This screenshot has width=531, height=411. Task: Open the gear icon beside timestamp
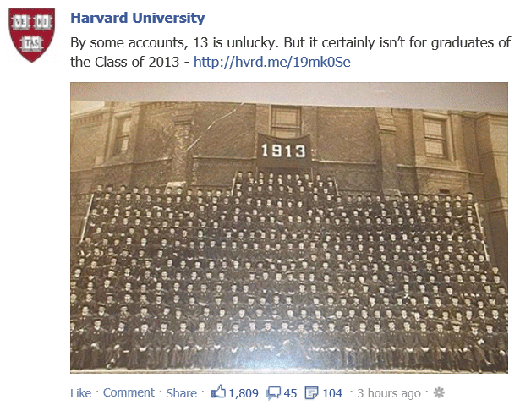coord(439,393)
